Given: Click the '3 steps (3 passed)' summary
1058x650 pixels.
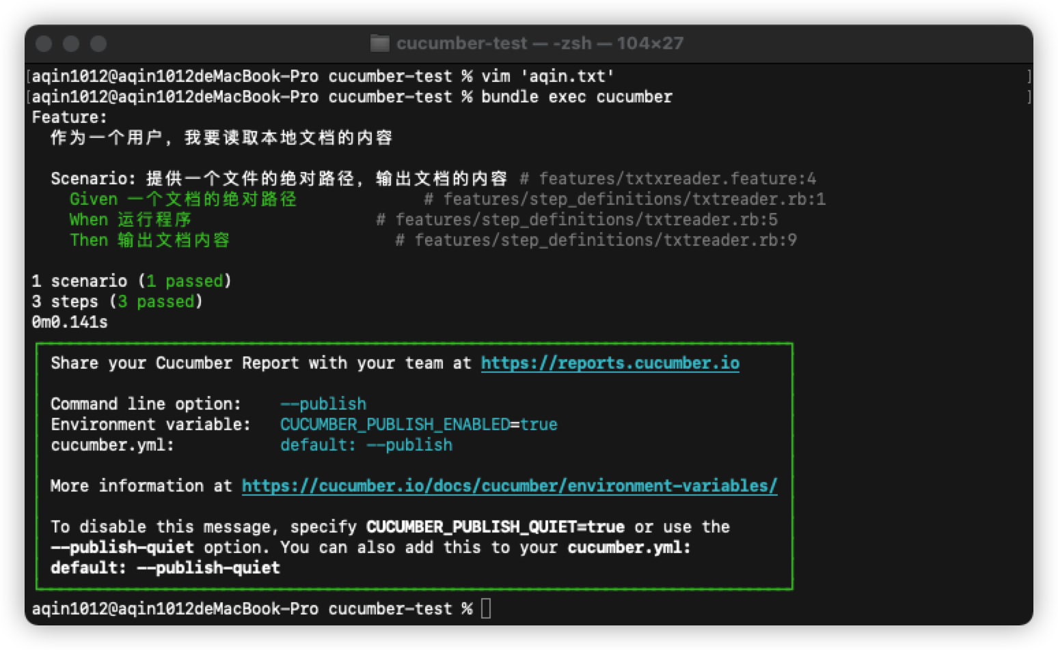Looking at the screenshot, I should (118, 302).
